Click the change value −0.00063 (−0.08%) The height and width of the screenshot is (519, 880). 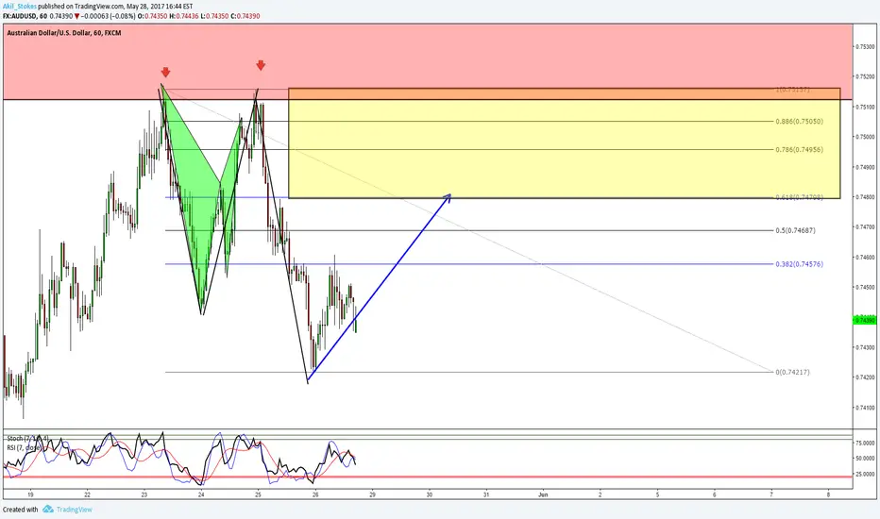108,16
